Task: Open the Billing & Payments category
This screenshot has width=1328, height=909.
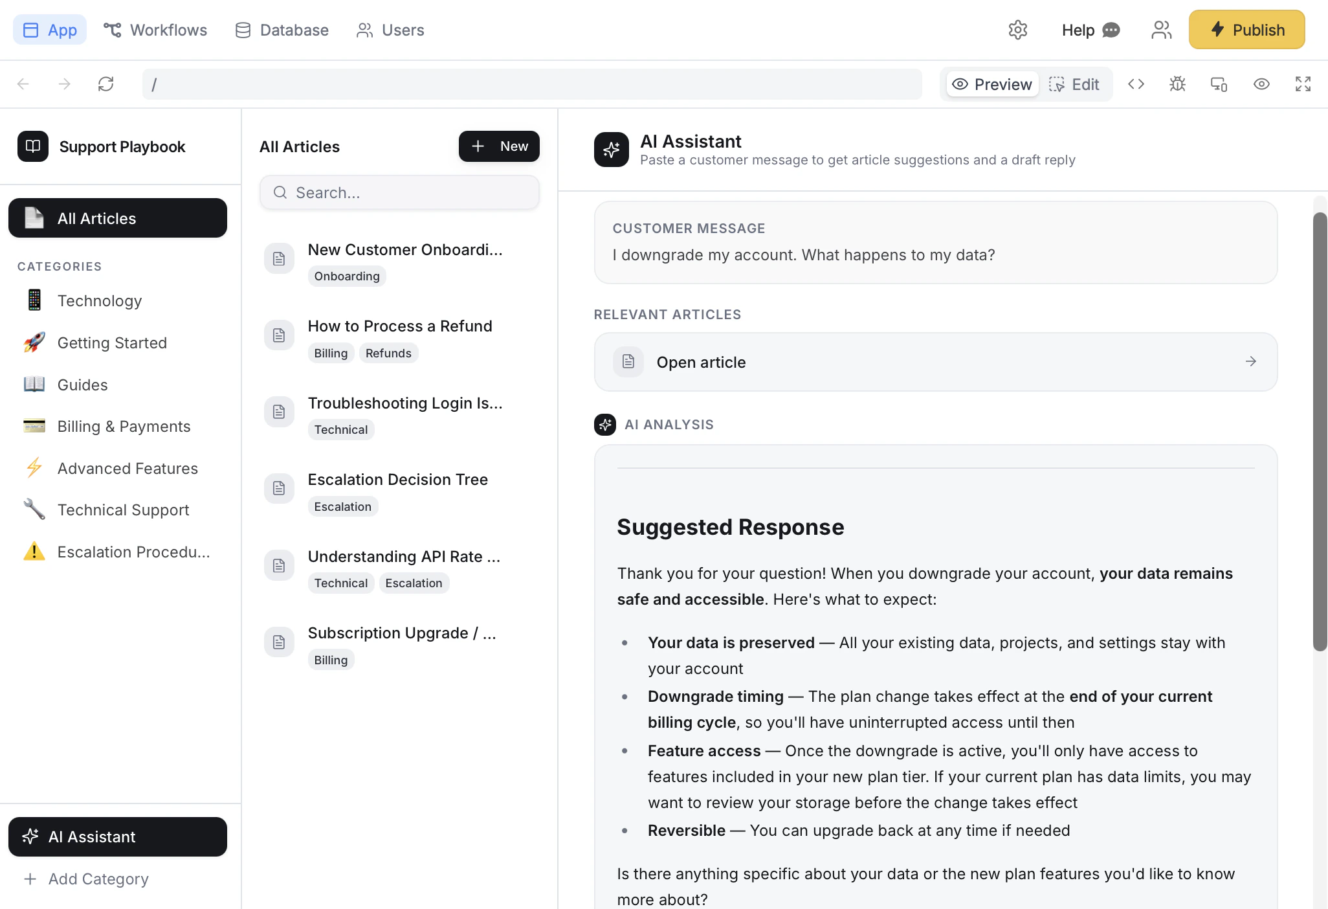Action: pos(124,426)
